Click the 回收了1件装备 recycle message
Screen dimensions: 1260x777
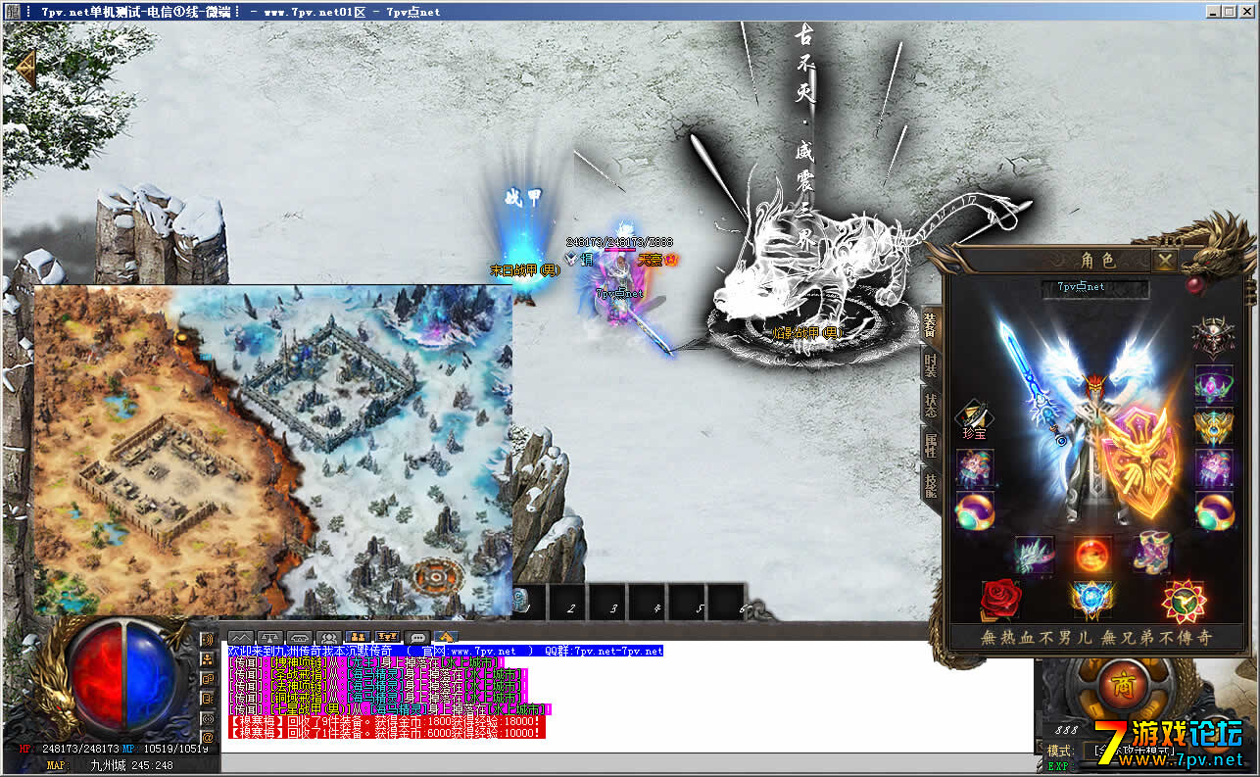point(386,733)
